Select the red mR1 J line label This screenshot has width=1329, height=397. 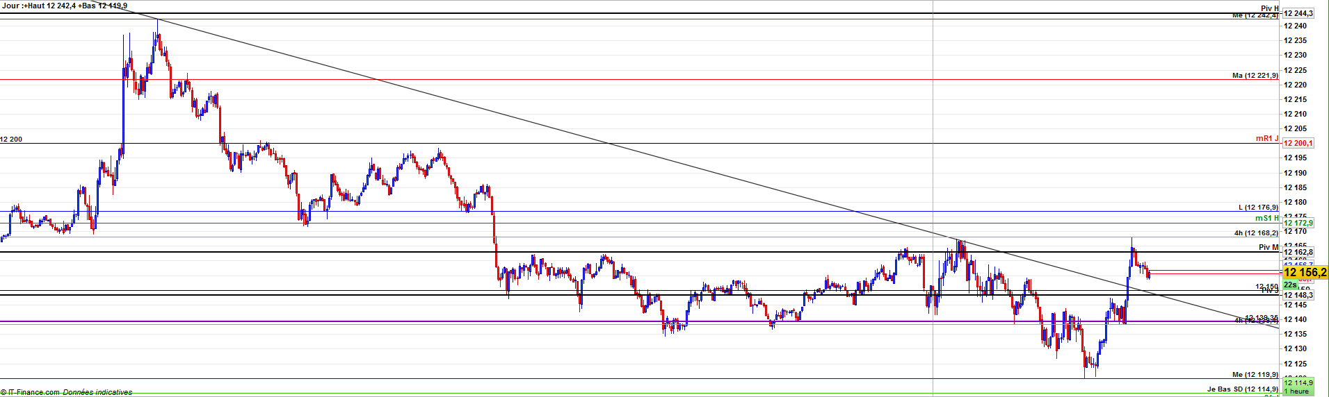[1266, 139]
